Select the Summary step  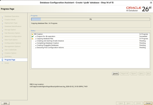8,56
